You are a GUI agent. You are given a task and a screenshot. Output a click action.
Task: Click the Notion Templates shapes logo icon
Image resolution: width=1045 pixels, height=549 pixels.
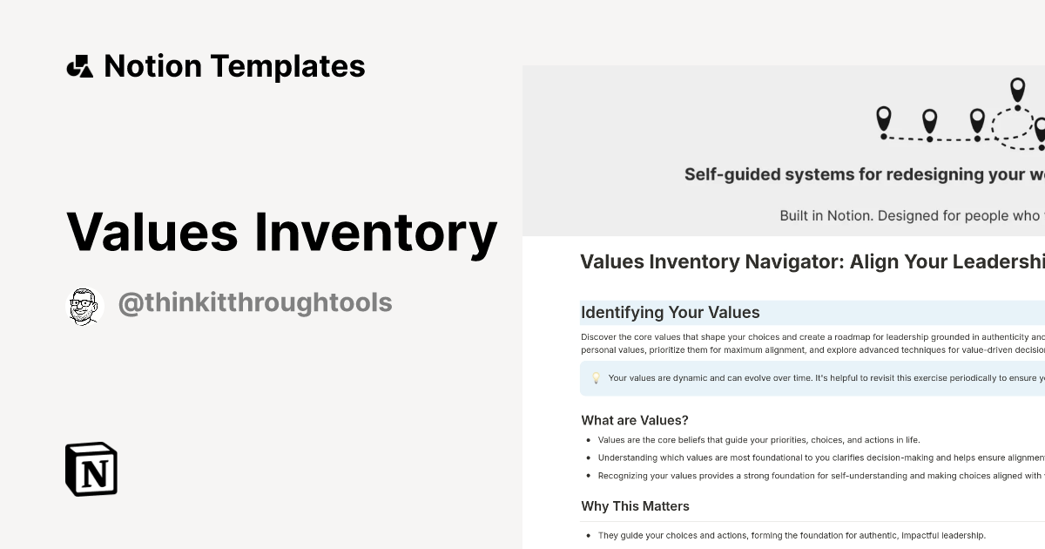pyautogui.click(x=80, y=66)
